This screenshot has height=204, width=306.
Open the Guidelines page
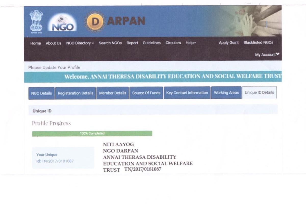click(x=152, y=43)
